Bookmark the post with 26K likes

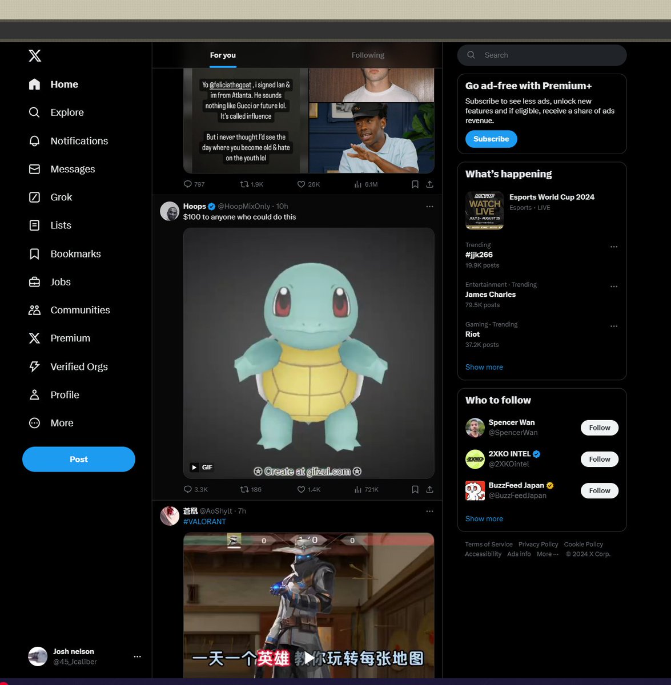tap(415, 184)
